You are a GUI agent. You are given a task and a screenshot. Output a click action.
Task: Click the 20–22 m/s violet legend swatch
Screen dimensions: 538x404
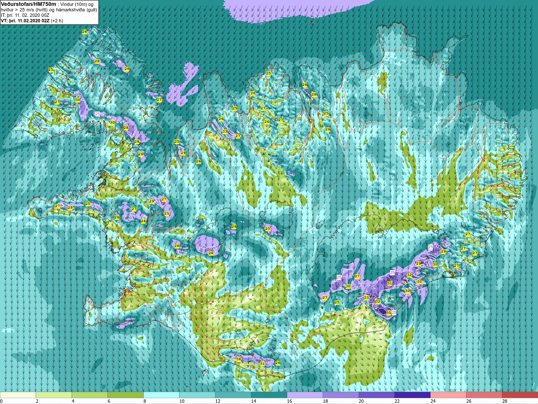377,395
